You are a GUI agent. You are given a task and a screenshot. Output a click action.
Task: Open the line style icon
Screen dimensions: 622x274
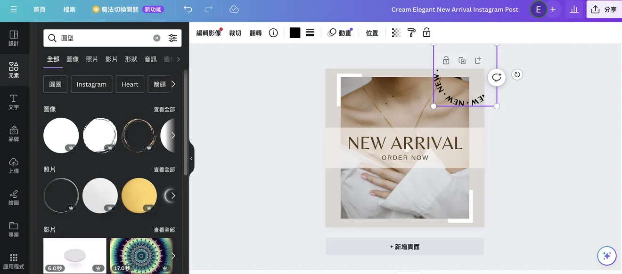pyautogui.click(x=310, y=32)
